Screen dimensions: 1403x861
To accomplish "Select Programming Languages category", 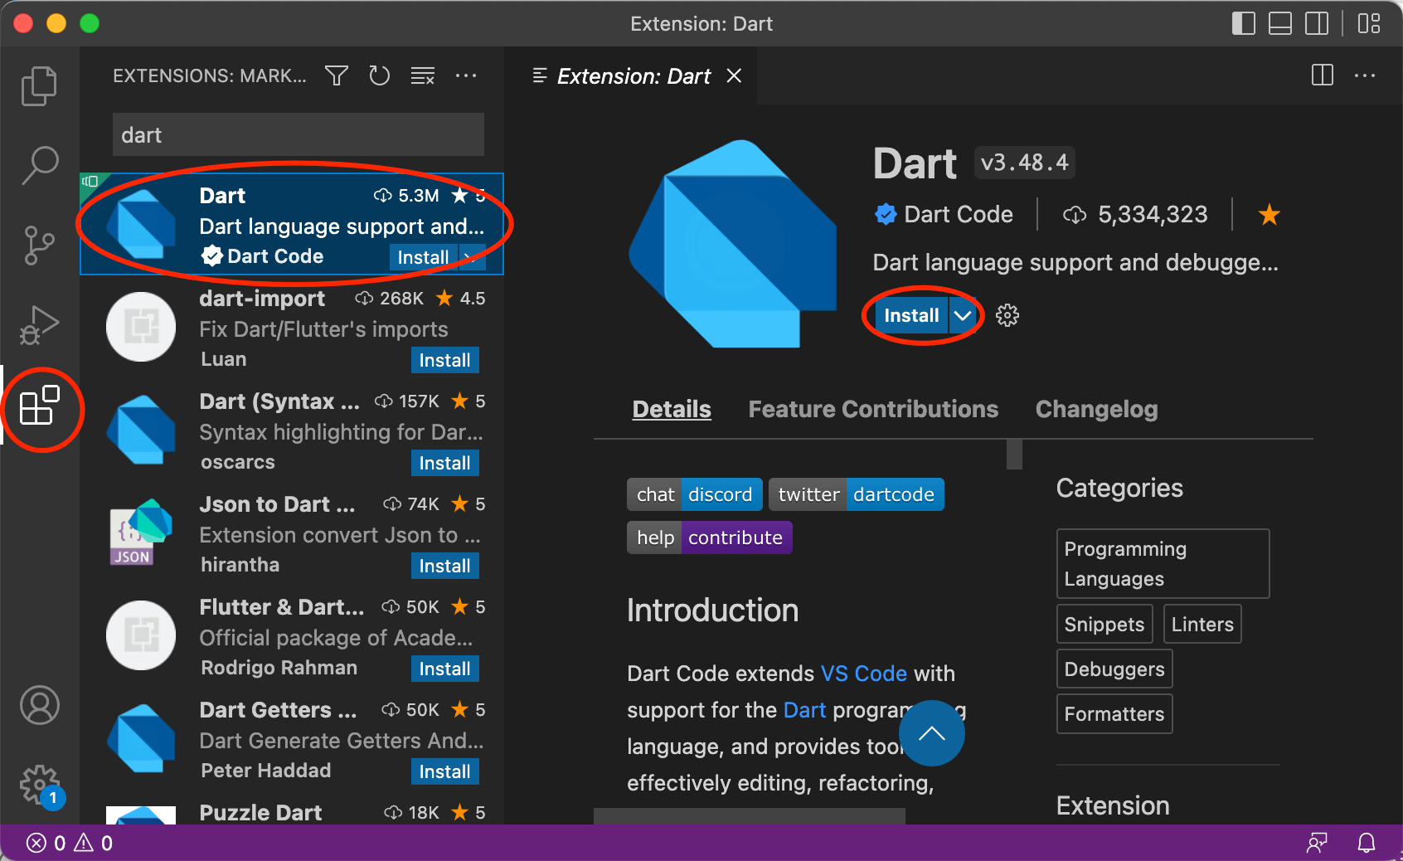I will (x=1163, y=563).
